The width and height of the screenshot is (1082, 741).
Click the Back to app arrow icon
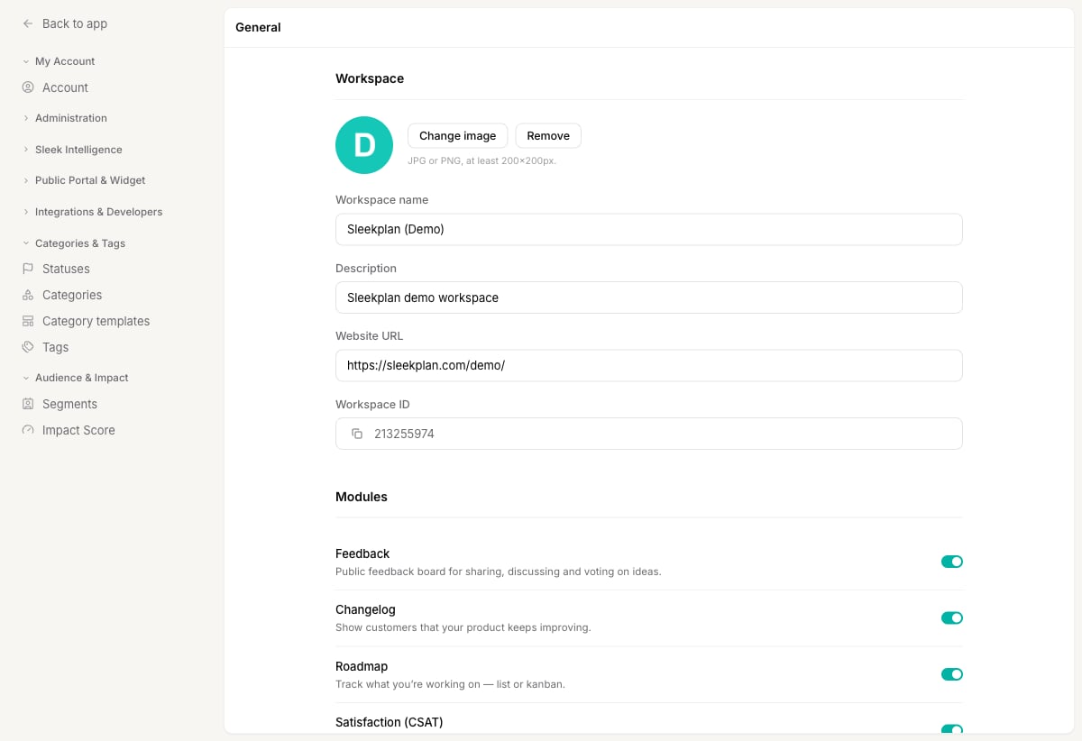pos(28,23)
